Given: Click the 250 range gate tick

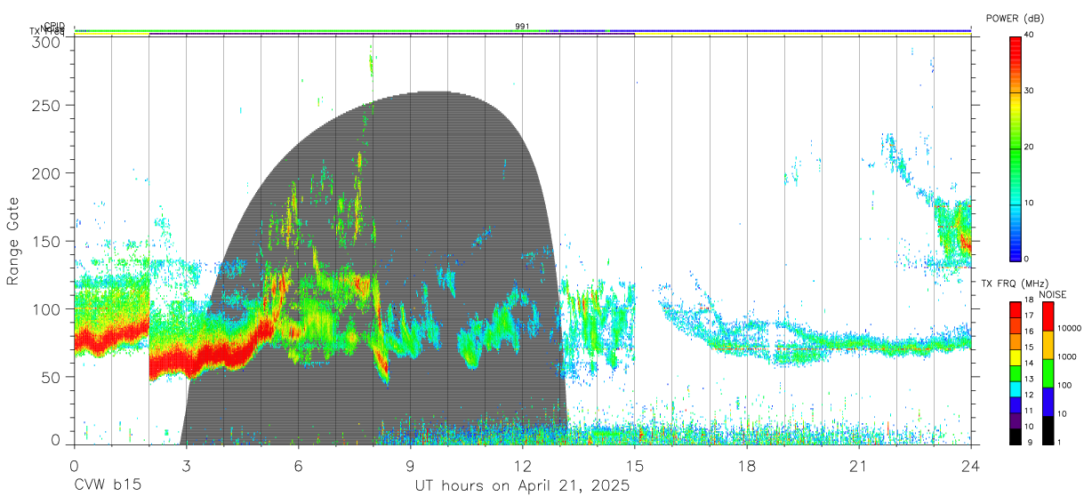Looking at the screenshot, I should (x=47, y=105).
